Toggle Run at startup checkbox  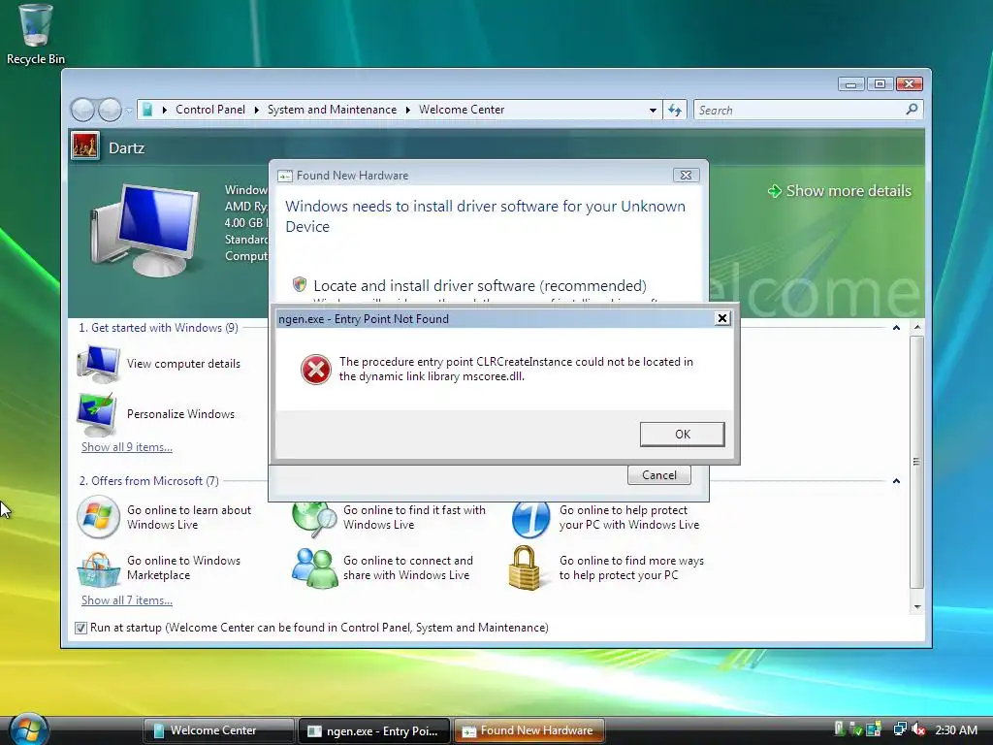[x=80, y=628]
